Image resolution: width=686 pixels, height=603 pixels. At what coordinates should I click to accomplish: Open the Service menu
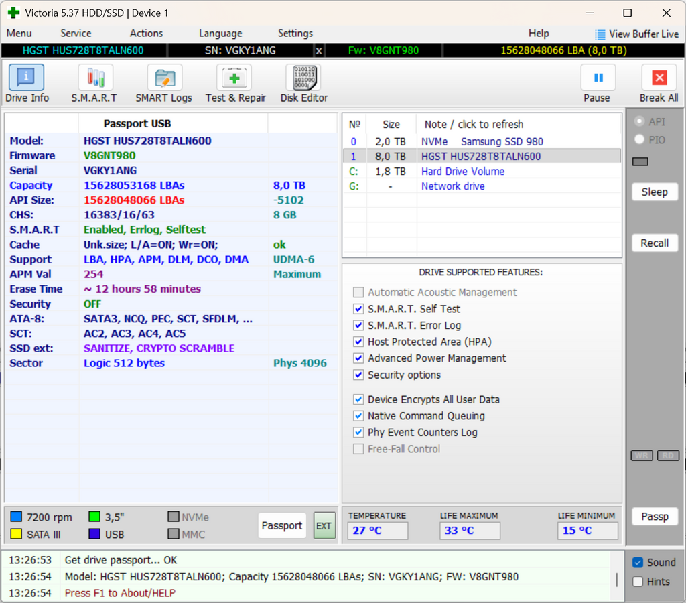point(76,33)
